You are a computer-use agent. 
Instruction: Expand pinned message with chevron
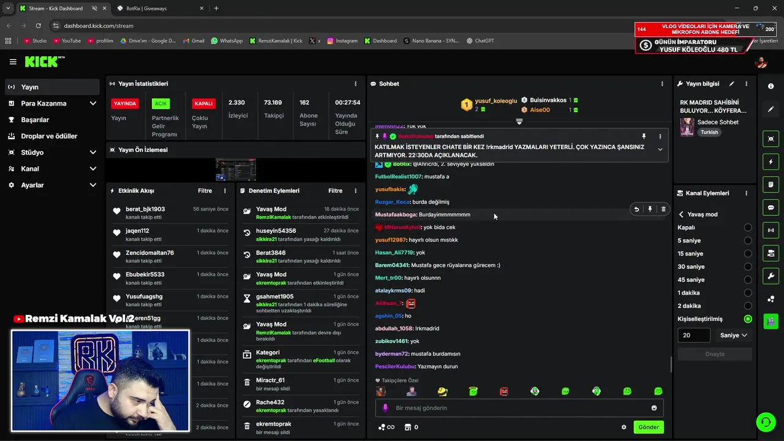coord(660,149)
